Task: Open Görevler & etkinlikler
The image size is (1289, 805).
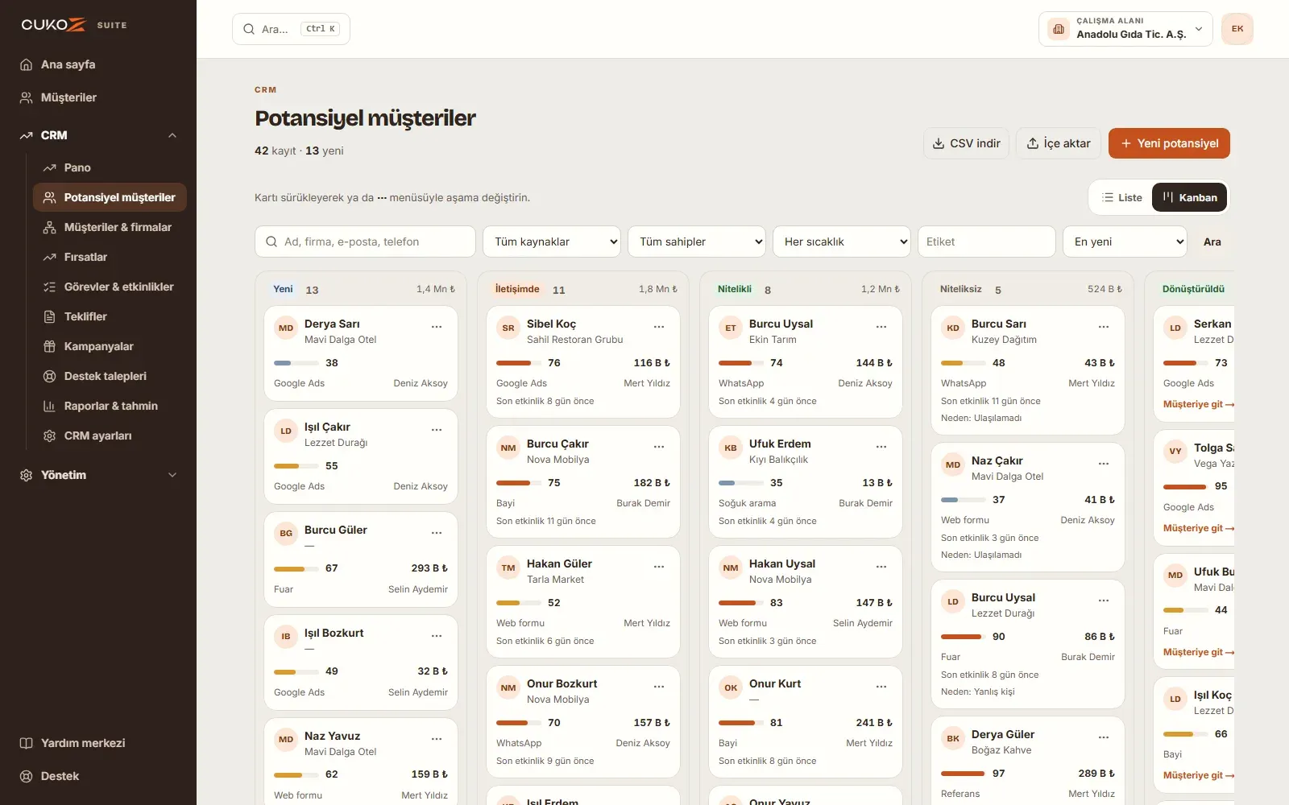Action: [x=110, y=287]
